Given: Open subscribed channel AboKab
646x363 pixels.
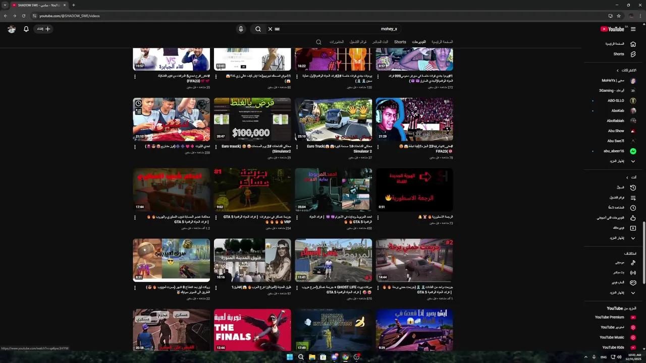Looking at the screenshot, I should 623,110.
